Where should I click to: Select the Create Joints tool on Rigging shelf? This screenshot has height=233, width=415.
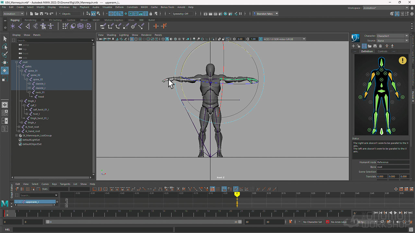[20, 26]
